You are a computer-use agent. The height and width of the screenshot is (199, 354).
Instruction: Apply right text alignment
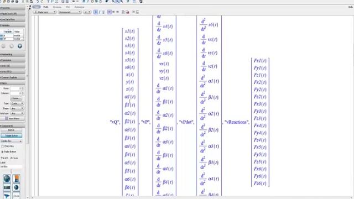pyautogui.click(x=117, y=12)
